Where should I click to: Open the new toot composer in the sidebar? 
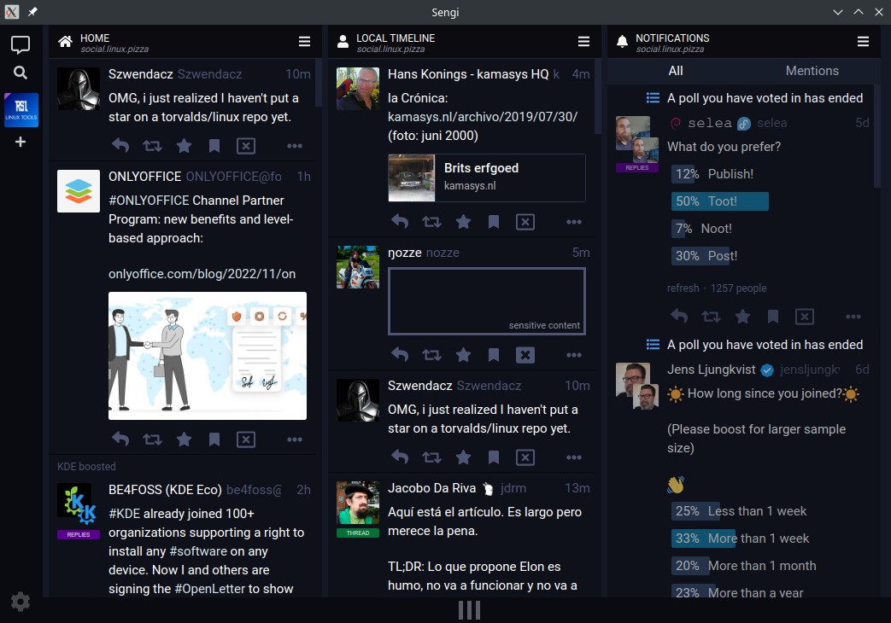pos(21,44)
